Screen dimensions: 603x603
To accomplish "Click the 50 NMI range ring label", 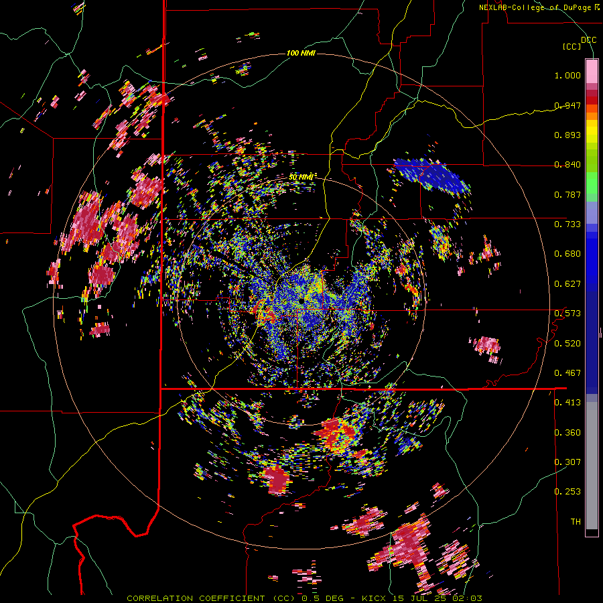I will pos(301,178).
